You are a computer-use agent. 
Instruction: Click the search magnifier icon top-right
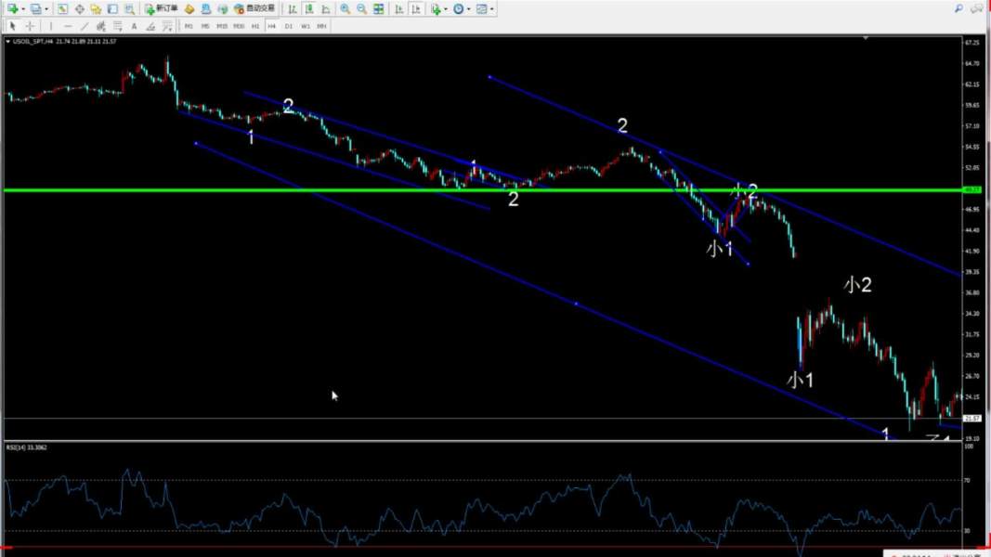(x=959, y=8)
